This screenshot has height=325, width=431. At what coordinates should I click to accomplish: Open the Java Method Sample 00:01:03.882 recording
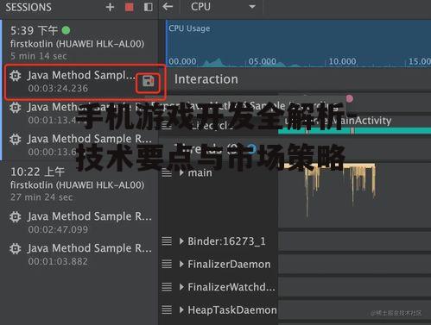point(80,254)
